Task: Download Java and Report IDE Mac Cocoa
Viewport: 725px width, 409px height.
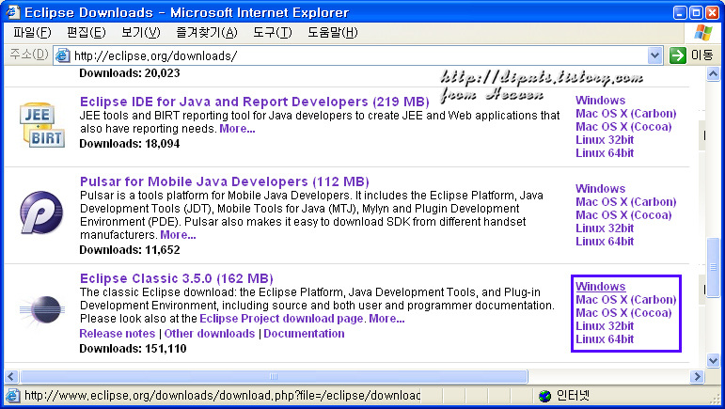Action: click(623, 127)
